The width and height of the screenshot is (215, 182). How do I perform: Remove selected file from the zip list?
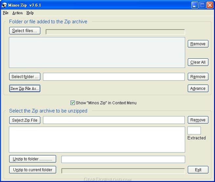pos(198,44)
